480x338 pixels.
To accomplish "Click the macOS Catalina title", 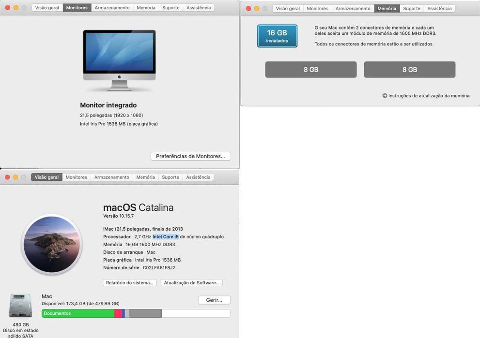I will click(x=139, y=207).
